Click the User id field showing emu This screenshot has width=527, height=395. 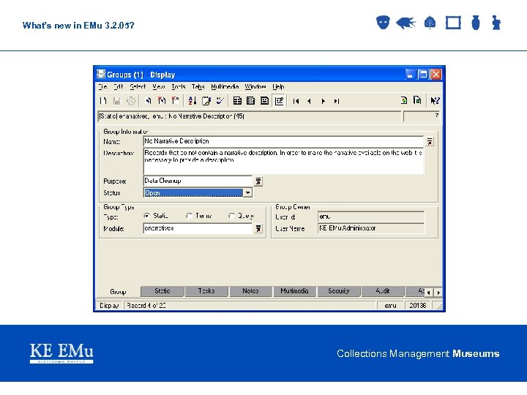(x=370, y=217)
